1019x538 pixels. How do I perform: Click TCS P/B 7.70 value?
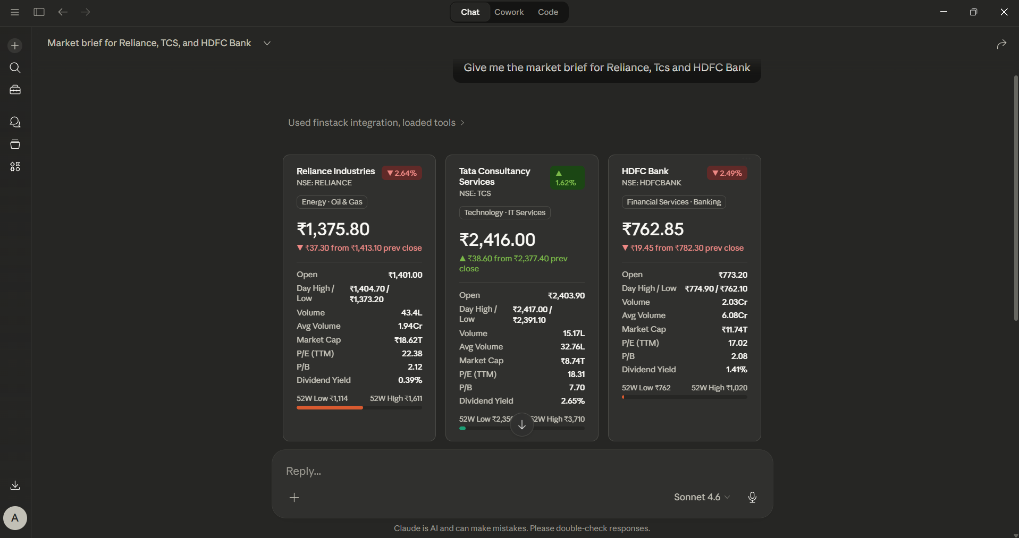tap(577, 388)
